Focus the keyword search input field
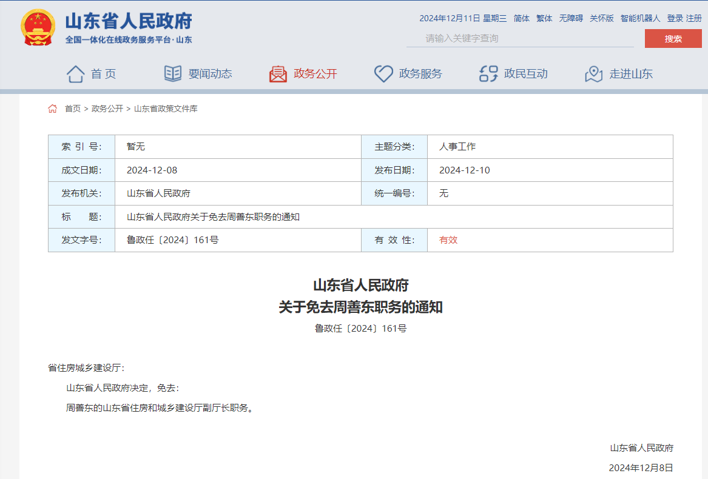Screen dimensions: 708x479 pyautogui.click(x=520, y=38)
